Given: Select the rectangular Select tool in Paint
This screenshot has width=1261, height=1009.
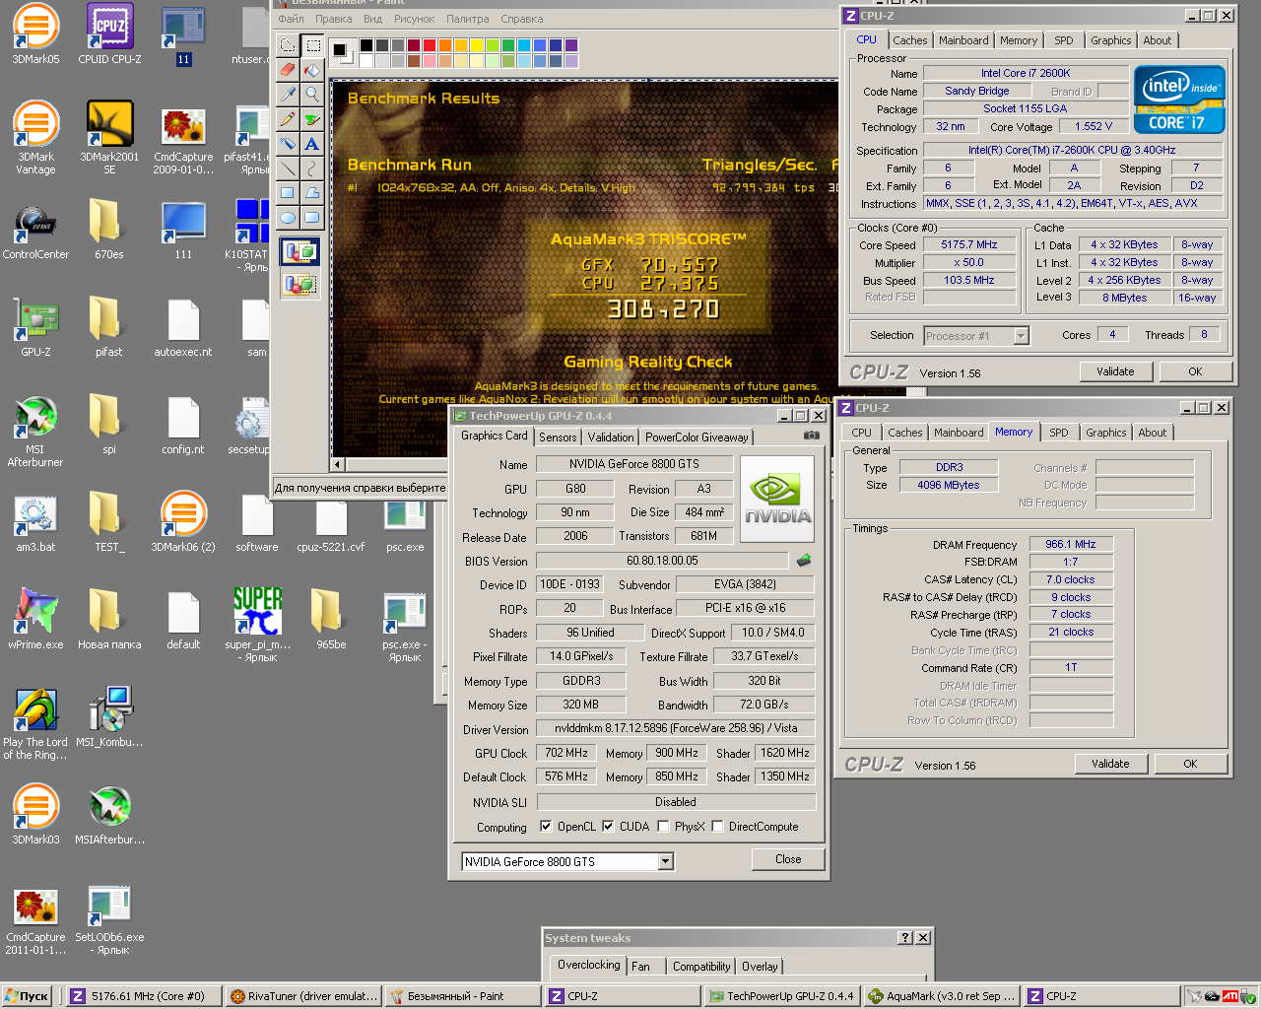Looking at the screenshot, I should pos(312,45).
